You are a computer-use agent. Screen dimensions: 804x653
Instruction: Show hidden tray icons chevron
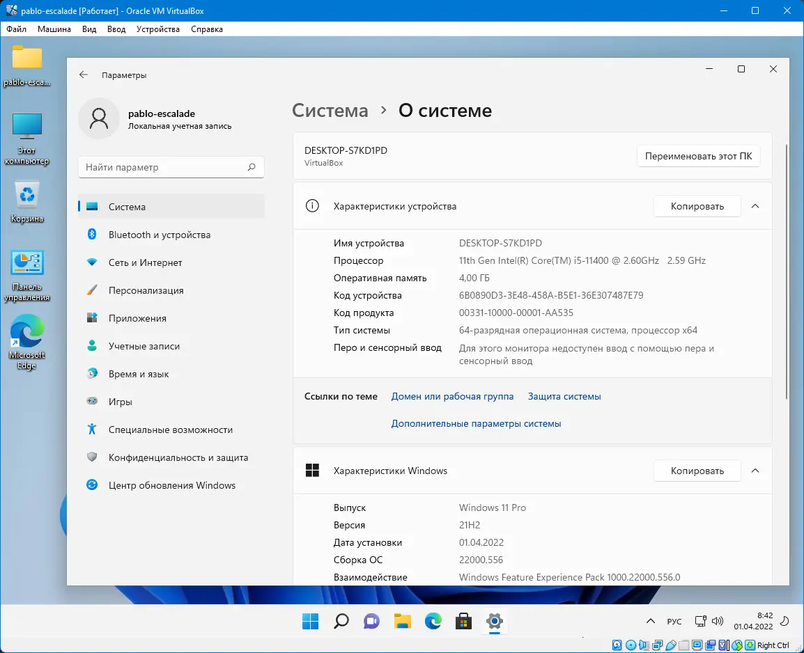(x=650, y=621)
